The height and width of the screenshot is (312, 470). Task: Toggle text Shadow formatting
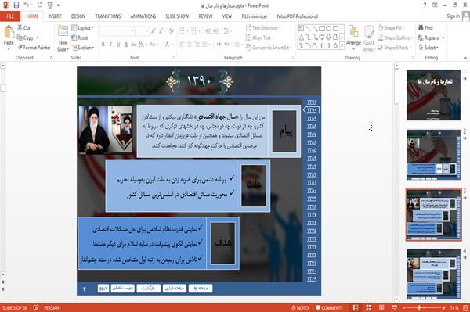[x=126, y=45]
